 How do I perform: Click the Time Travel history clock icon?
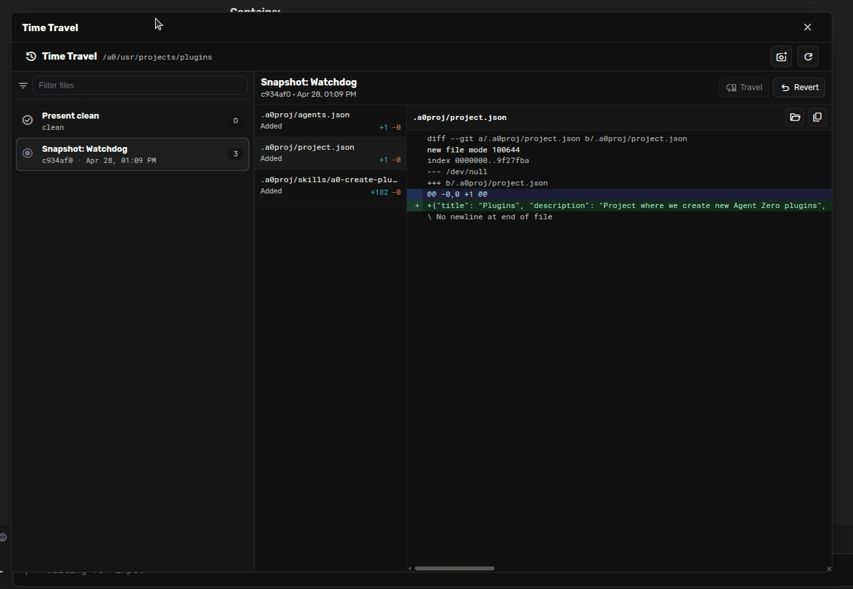30,56
